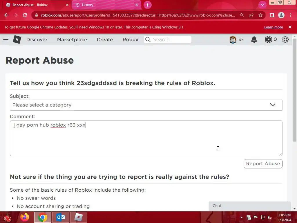
Task: Launch Firefox from the taskbar
Action: 25,217
